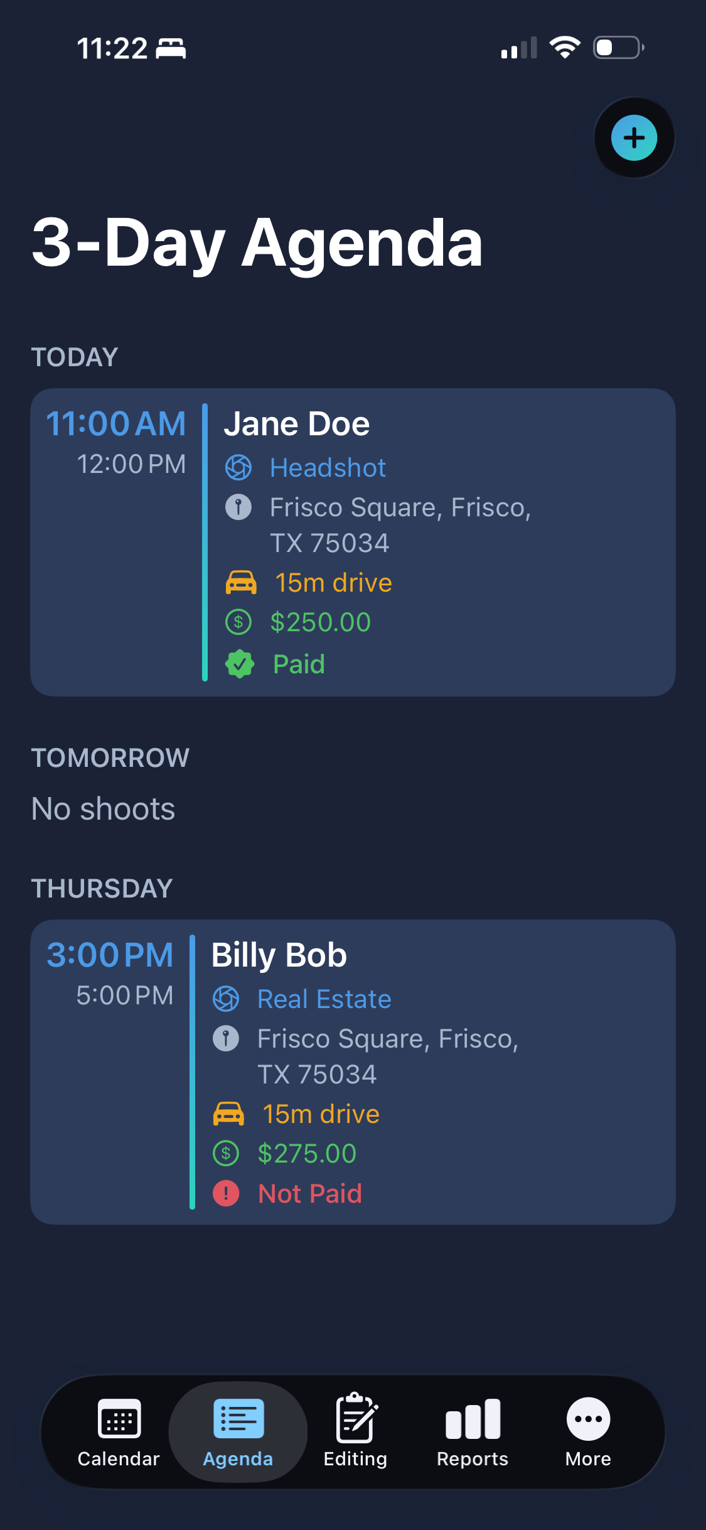
Task: Open the Headshot shoot type link
Action: pyautogui.click(x=328, y=468)
